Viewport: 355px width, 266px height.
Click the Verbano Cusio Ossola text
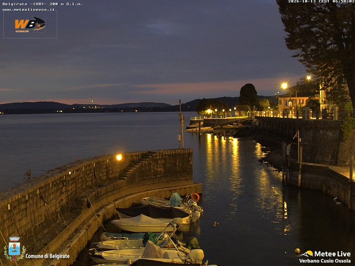(x=325, y=261)
